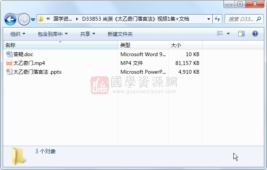Click the MP4 icon of 太乙奇门.mp4
Screen dimensions: 267x170
tap(9, 63)
